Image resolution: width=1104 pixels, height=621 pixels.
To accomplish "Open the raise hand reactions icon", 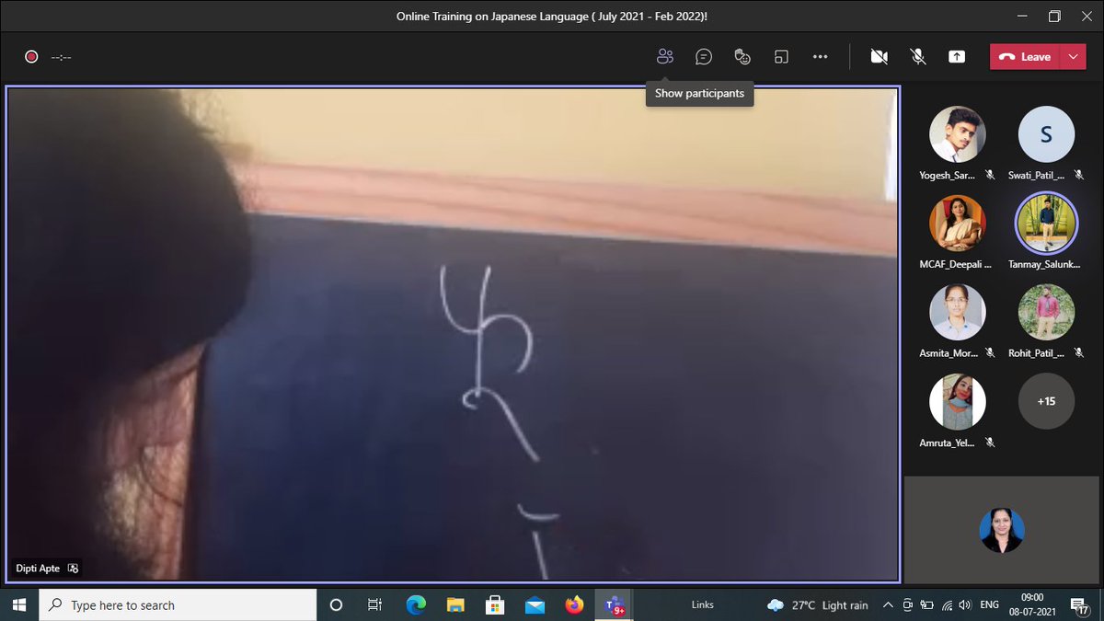I will [742, 56].
